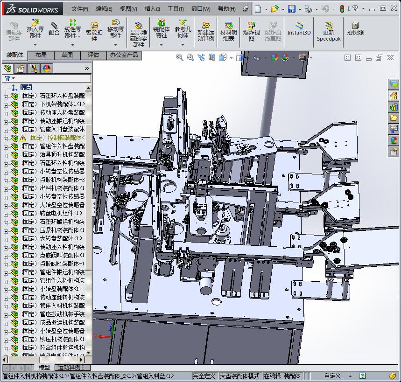This screenshot has height=382, width=401.
Task: Expand the 下机架装配体1 tree node
Action: 6,104
